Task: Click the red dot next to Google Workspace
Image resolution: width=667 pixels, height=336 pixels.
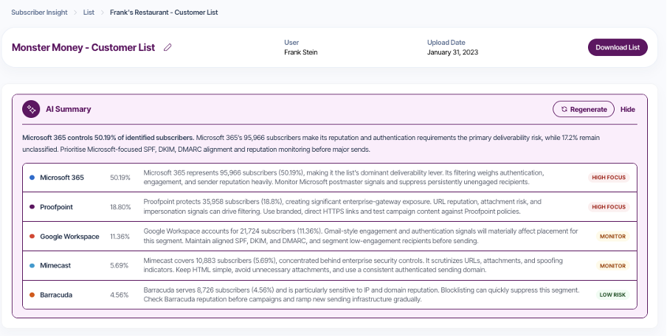Action: 32,237
